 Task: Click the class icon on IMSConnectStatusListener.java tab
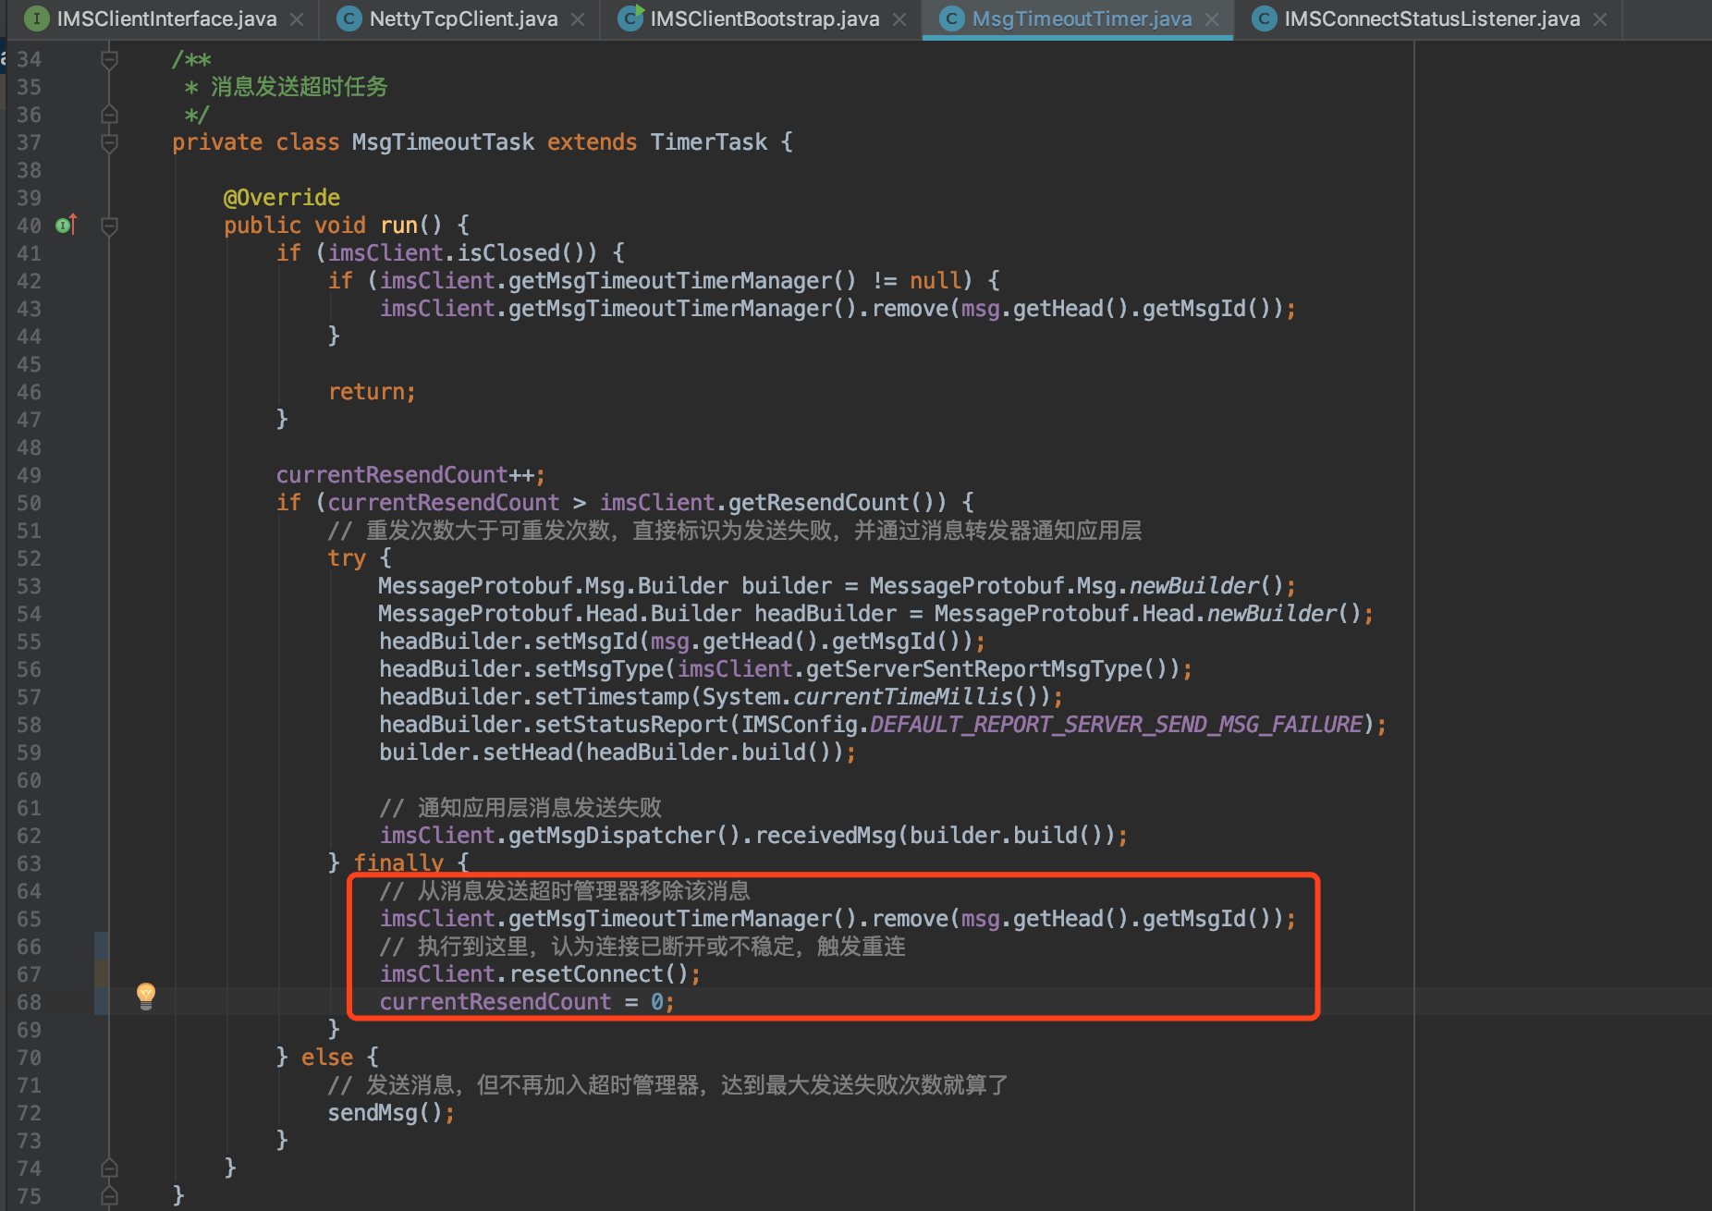[1263, 18]
